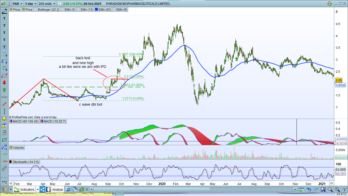Select the pencil drawing tool at top of sidebar
Viewport: 348px width, 196px height.
(x=4, y=11)
